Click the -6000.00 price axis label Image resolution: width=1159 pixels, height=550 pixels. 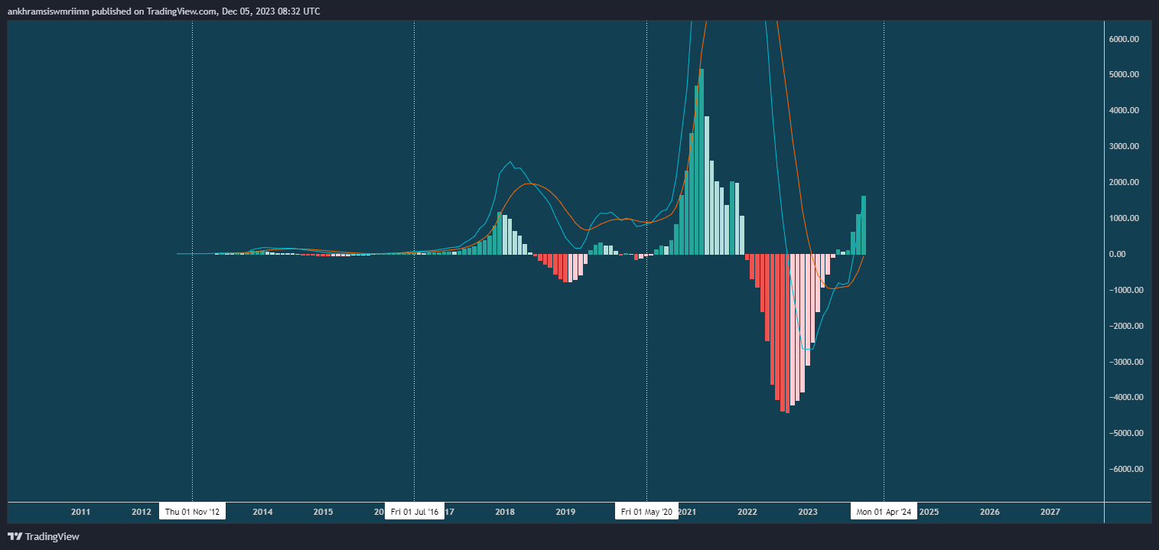pos(1127,470)
